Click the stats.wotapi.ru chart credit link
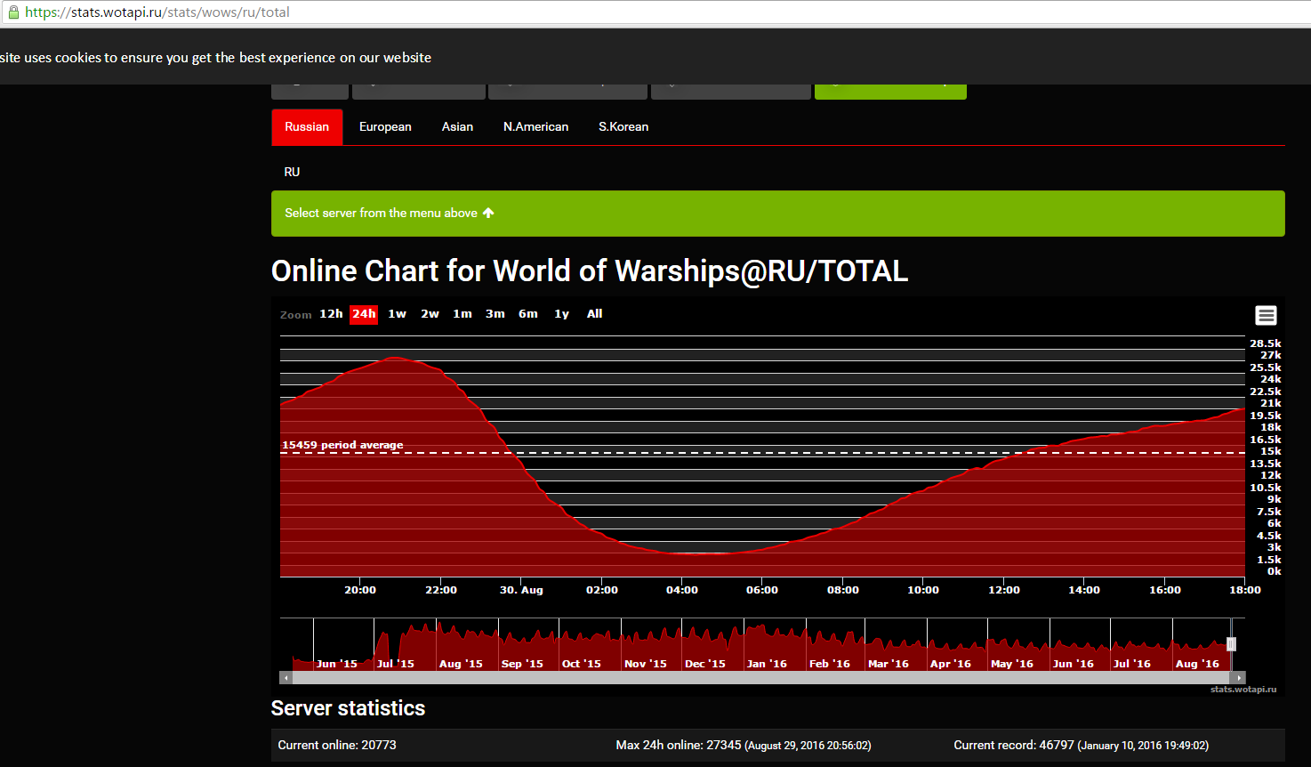The width and height of the screenshot is (1311, 767). [1243, 690]
